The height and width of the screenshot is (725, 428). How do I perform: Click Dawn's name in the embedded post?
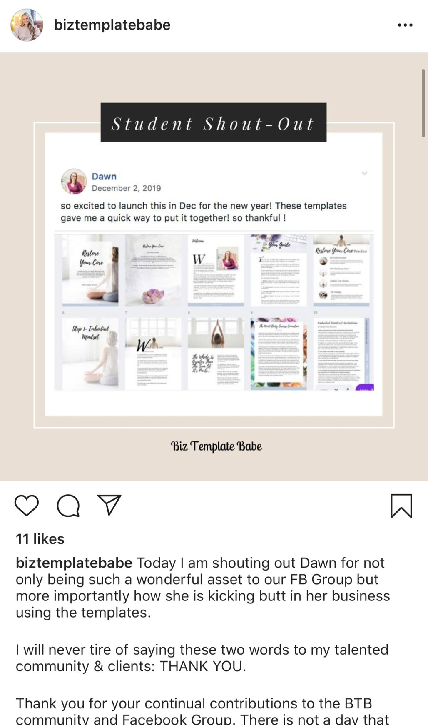pos(104,177)
